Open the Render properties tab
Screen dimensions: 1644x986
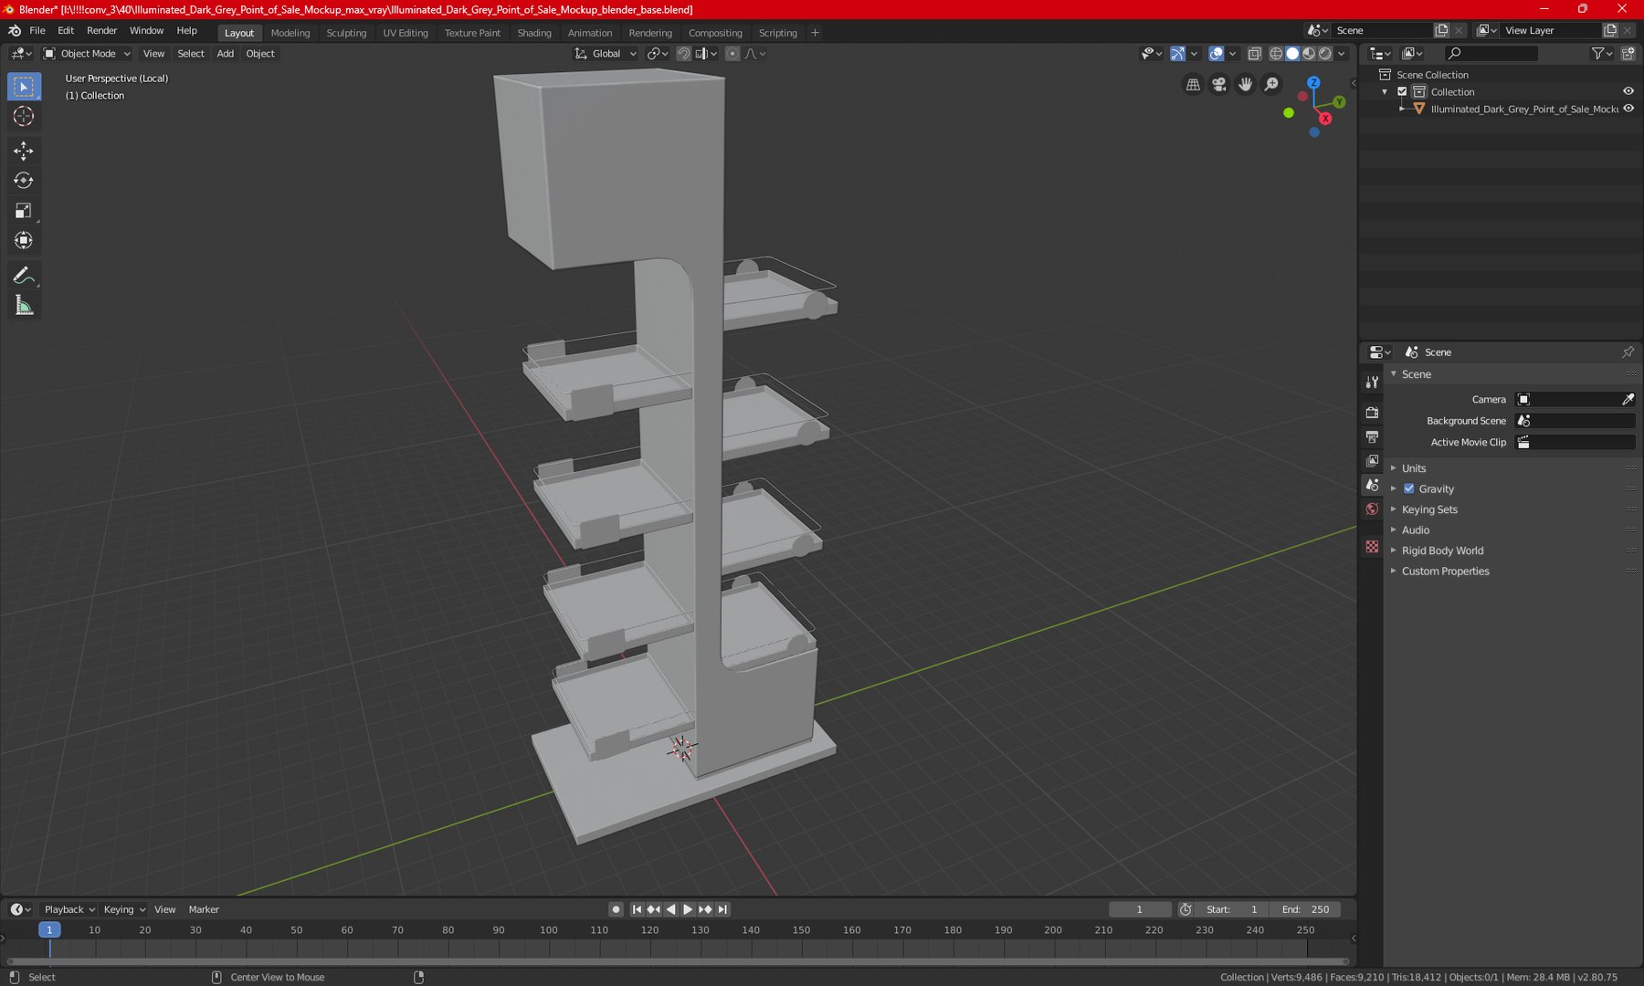coord(1372,413)
